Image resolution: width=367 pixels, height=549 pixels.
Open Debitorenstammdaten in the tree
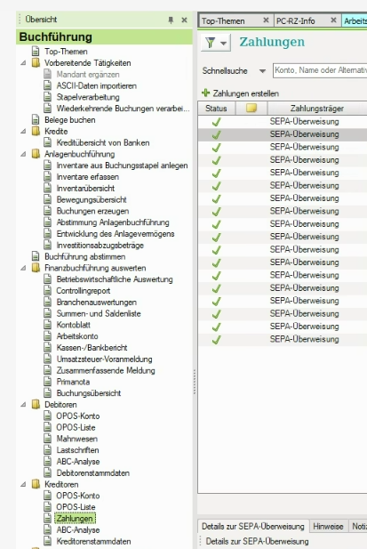pos(93,472)
